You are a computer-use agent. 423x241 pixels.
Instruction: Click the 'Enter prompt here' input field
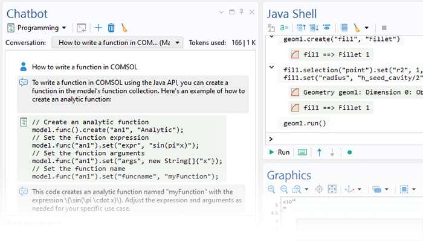(131, 223)
